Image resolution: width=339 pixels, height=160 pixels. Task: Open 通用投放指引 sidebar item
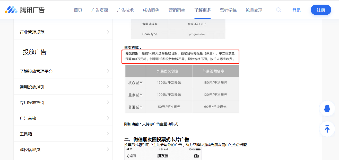point(63,87)
